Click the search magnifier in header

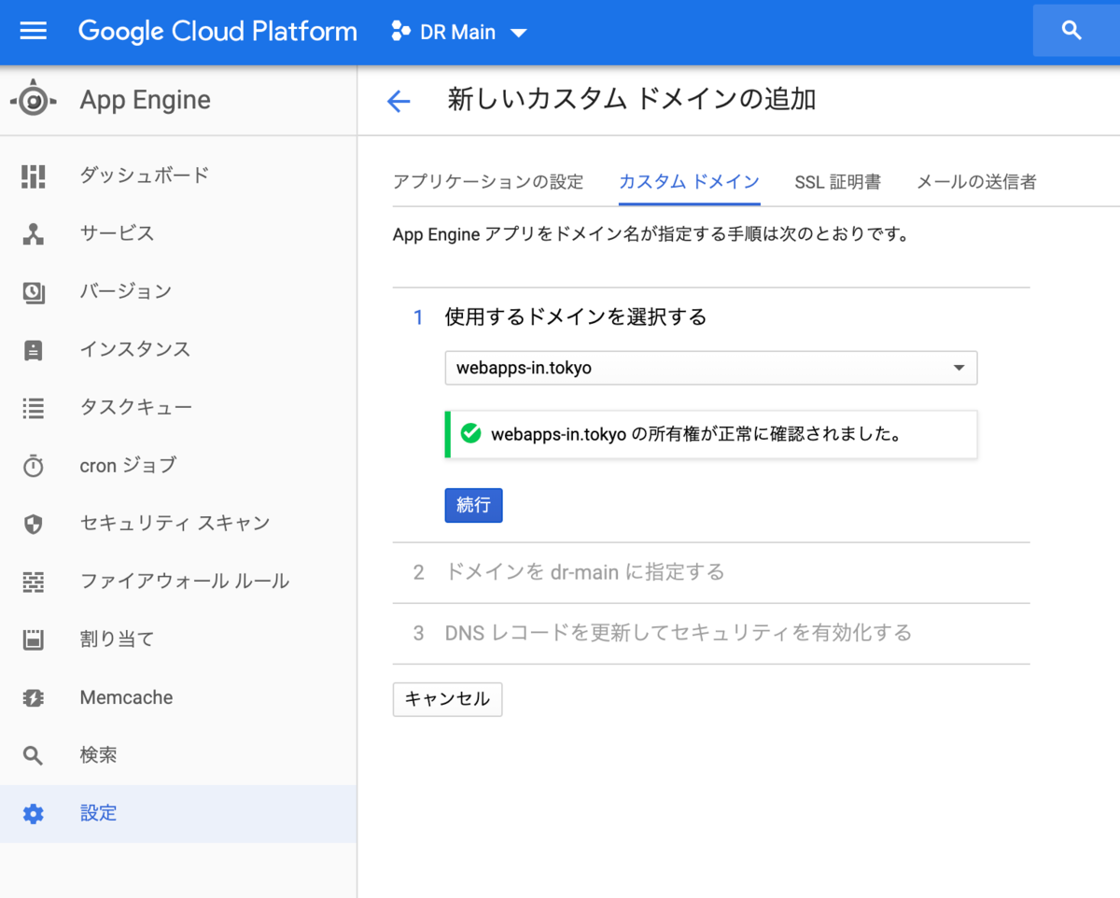(x=1071, y=31)
